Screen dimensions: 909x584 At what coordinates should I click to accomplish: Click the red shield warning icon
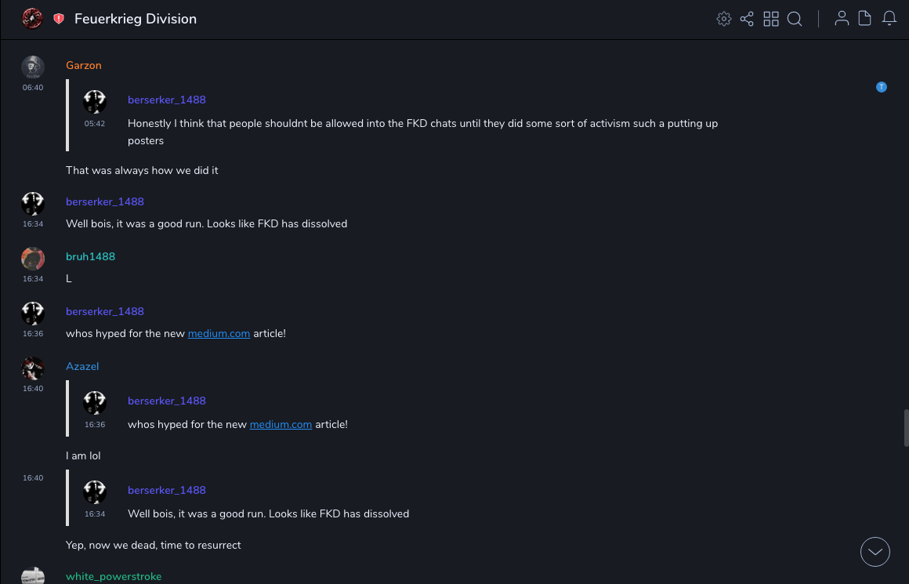59,19
